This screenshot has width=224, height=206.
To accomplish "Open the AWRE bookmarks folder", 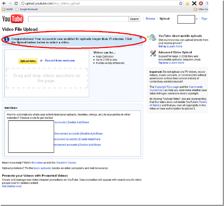I will pyautogui.click(x=7, y=9).
